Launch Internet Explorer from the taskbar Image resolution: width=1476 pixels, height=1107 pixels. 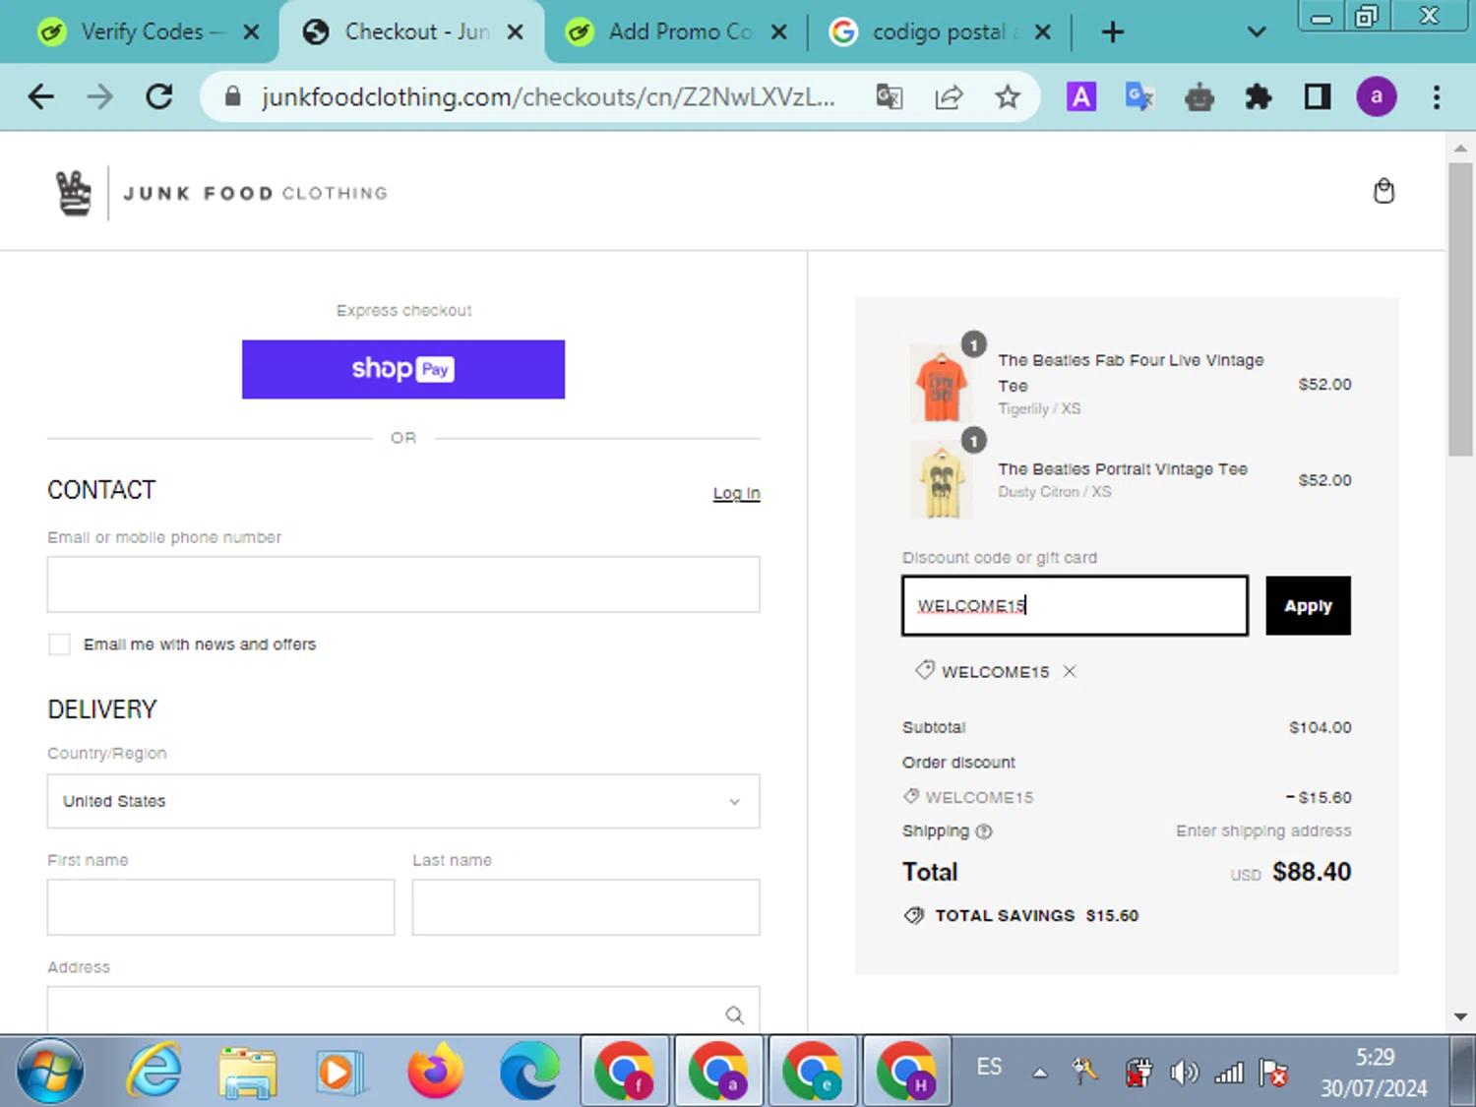[x=154, y=1071]
